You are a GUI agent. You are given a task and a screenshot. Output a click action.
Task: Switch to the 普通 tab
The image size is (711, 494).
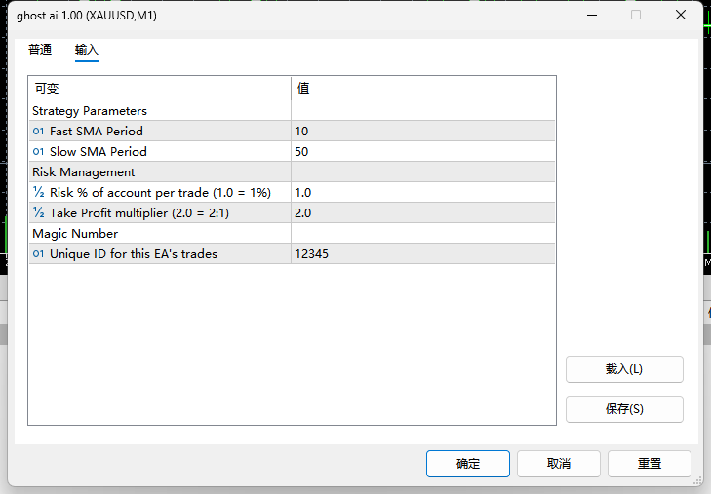40,50
